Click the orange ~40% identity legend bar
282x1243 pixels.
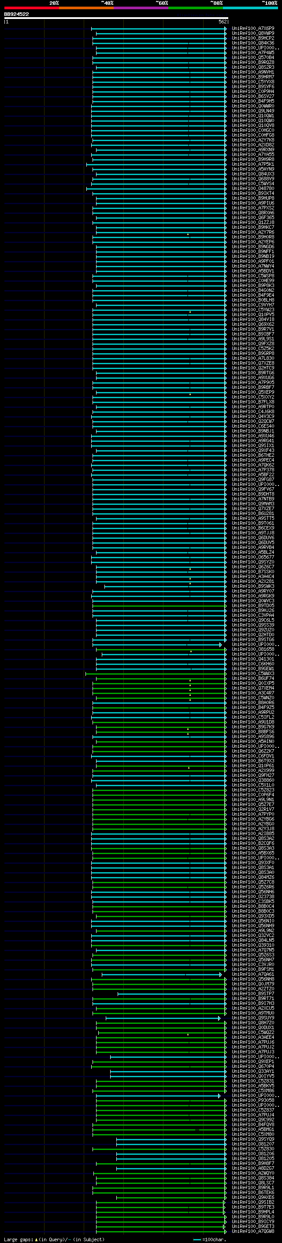click(x=86, y=8)
